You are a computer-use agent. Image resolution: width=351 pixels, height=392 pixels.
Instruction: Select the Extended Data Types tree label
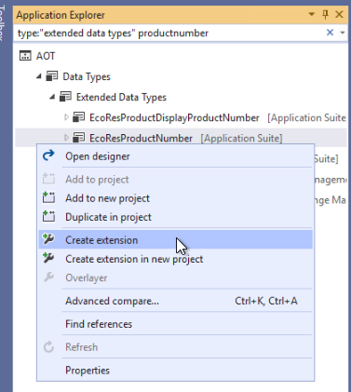click(x=121, y=97)
